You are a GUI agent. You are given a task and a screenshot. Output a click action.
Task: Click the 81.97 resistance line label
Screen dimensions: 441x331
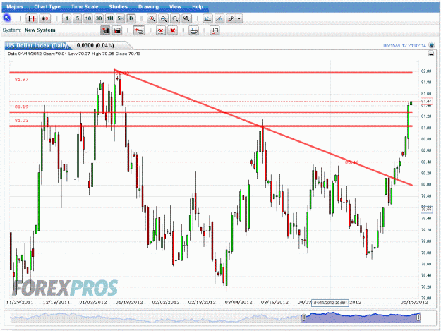[21, 80]
